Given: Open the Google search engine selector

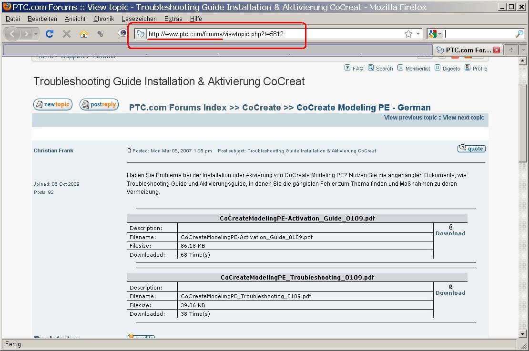Looking at the screenshot, I should (435, 34).
